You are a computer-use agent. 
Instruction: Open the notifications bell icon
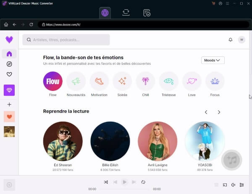pyautogui.click(x=230, y=40)
